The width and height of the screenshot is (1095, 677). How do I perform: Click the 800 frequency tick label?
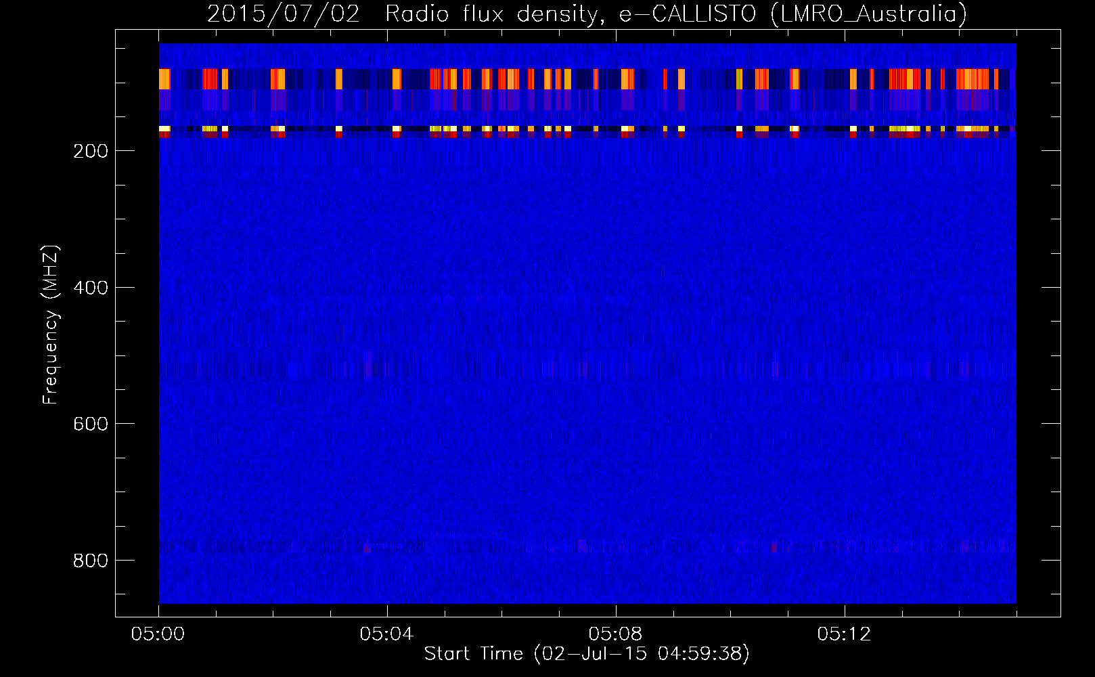91,561
